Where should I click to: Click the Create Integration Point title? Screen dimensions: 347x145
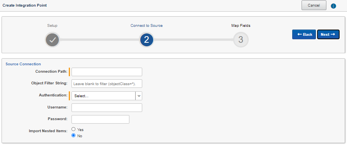tap(24, 5)
